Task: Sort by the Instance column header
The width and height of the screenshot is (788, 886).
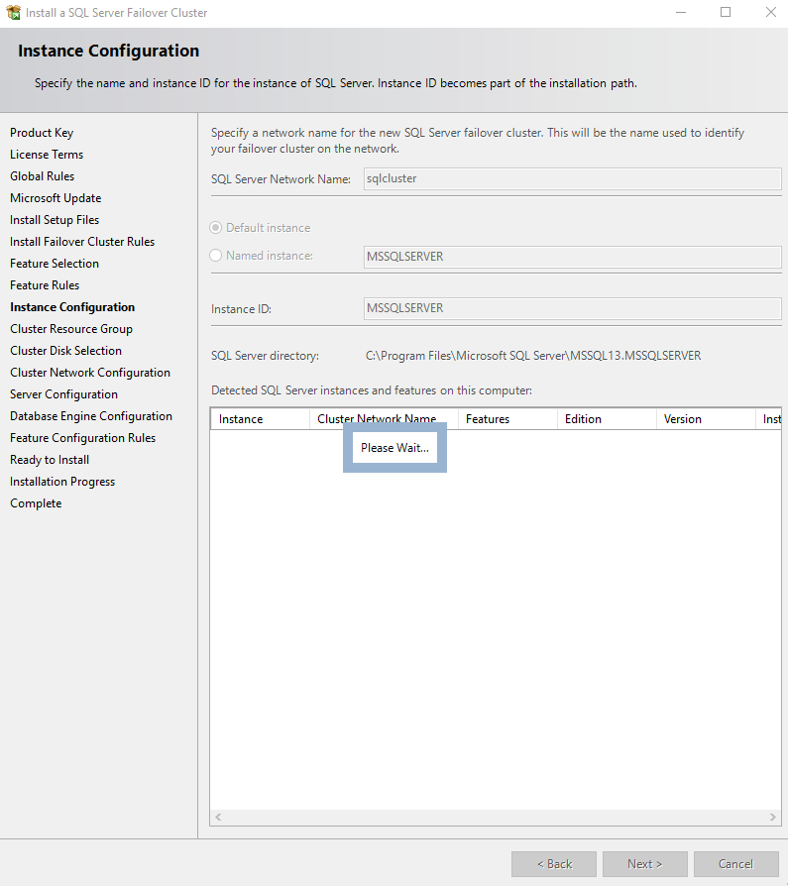Action: pyautogui.click(x=260, y=419)
